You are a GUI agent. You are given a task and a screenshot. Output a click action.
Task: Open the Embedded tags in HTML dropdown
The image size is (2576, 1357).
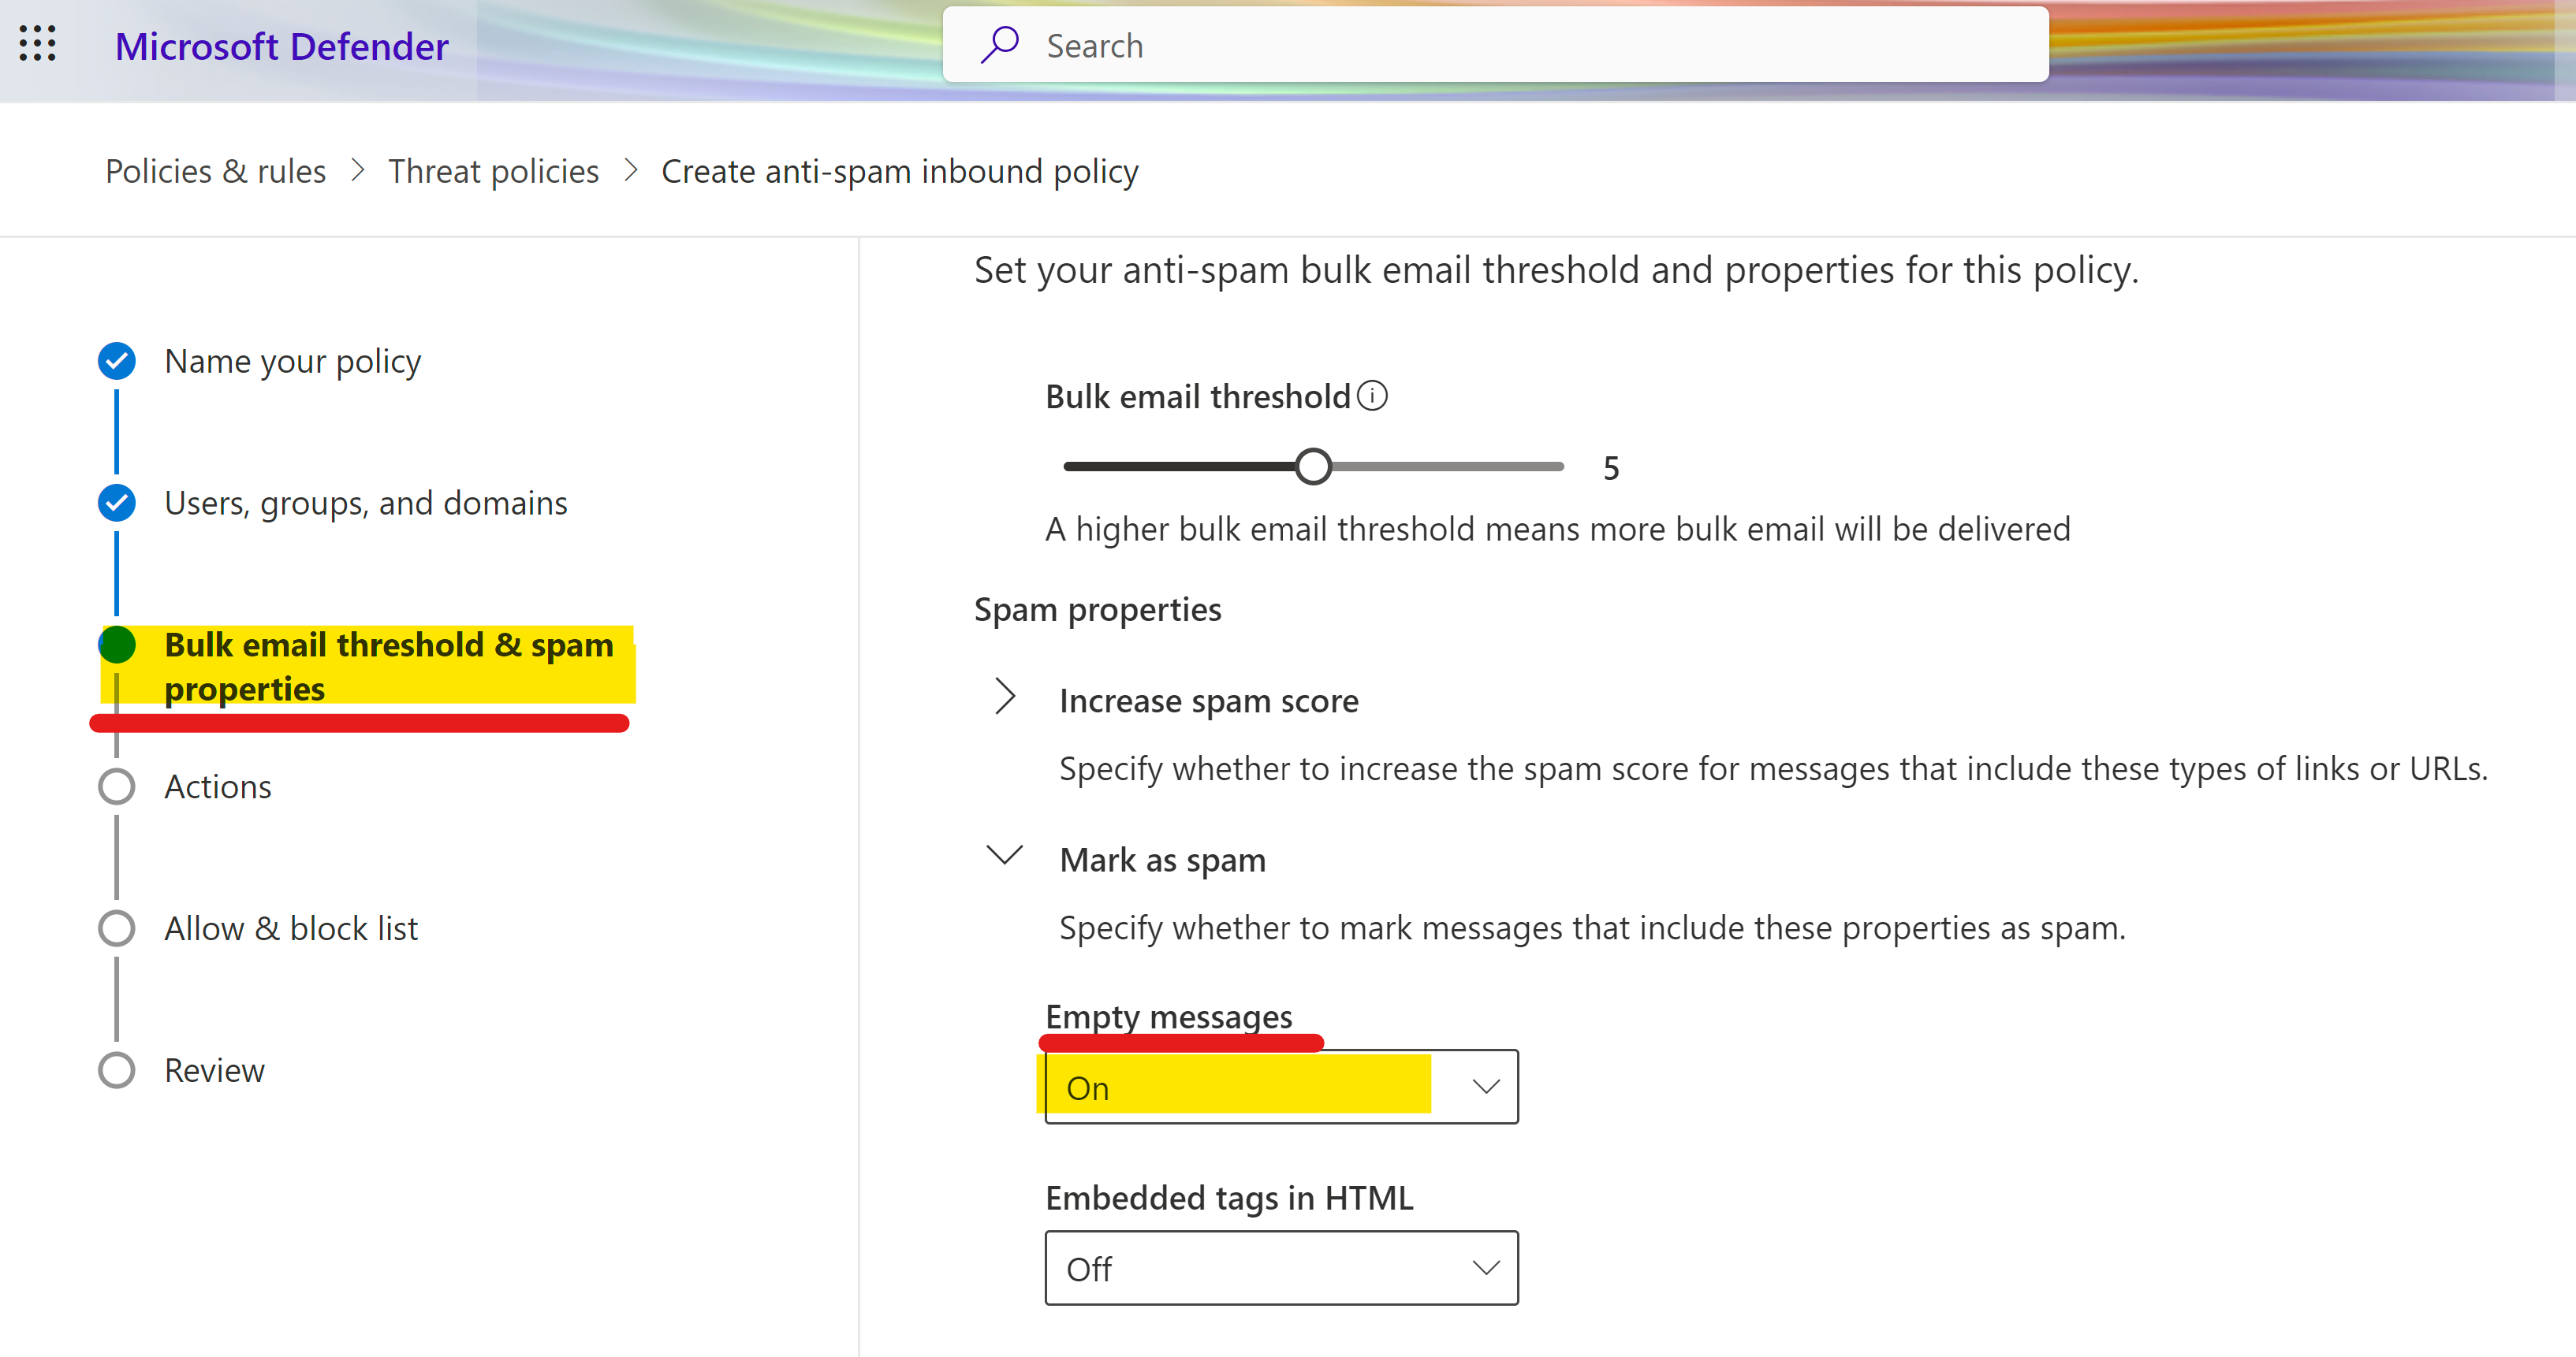[x=1281, y=1268]
